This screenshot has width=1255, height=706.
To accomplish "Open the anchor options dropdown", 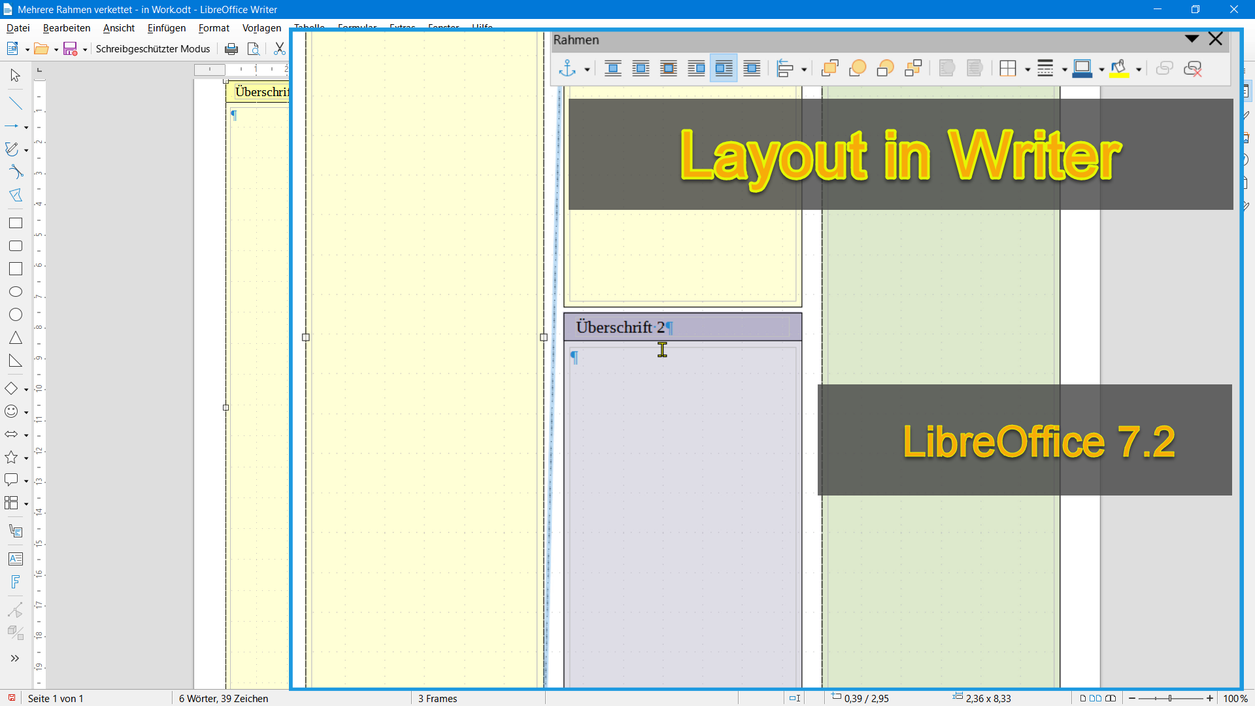I will point(587,68).
